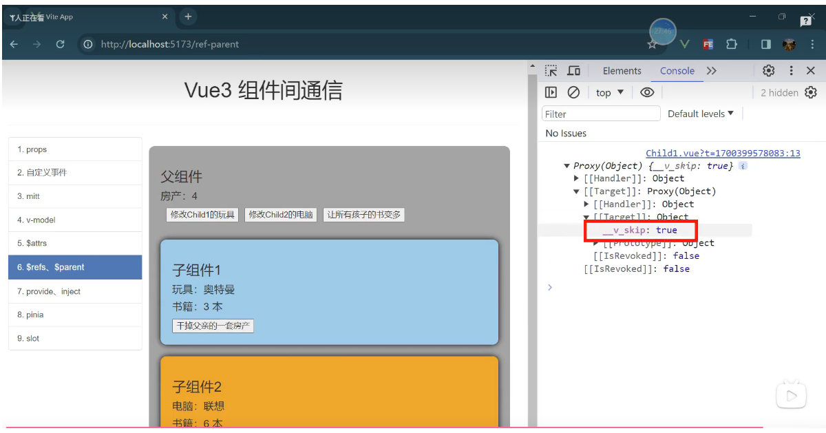Open a new browser tab

[x=188, y=17]
